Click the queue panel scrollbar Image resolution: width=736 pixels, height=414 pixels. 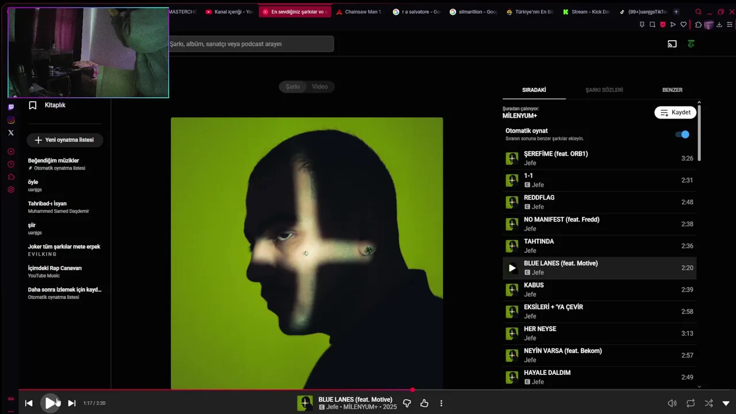(699, 132)
